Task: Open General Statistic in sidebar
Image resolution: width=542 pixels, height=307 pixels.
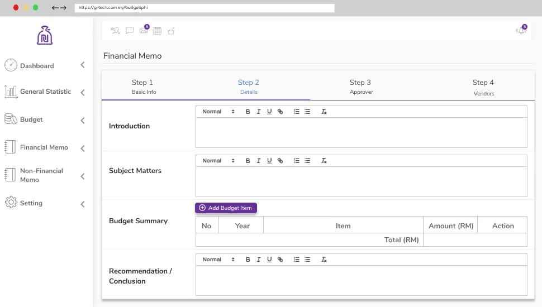Action: click(45, 92)
